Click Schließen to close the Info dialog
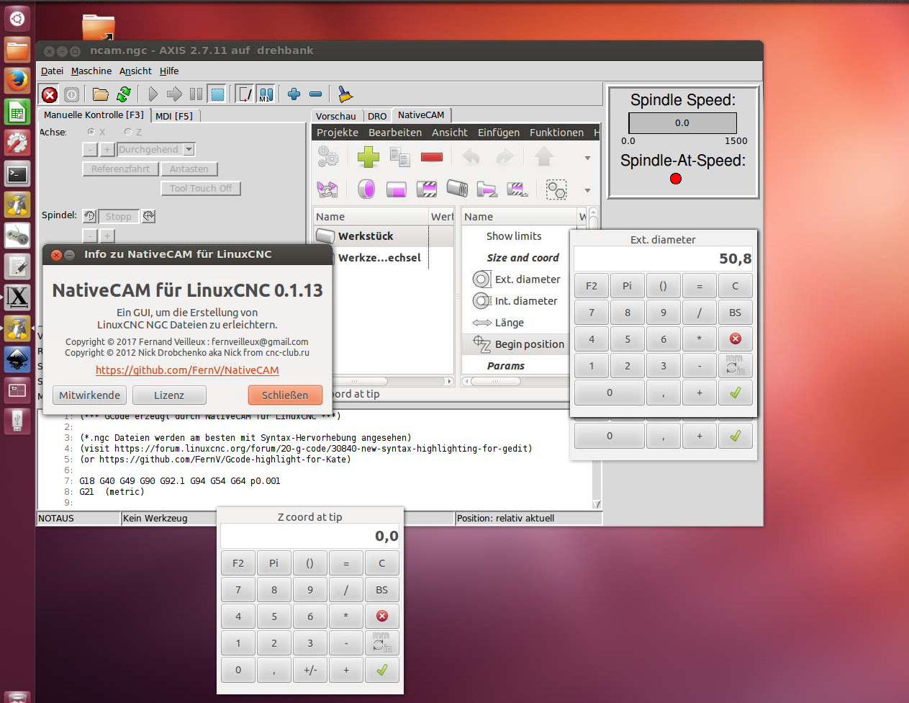 [x=285, y=395]
